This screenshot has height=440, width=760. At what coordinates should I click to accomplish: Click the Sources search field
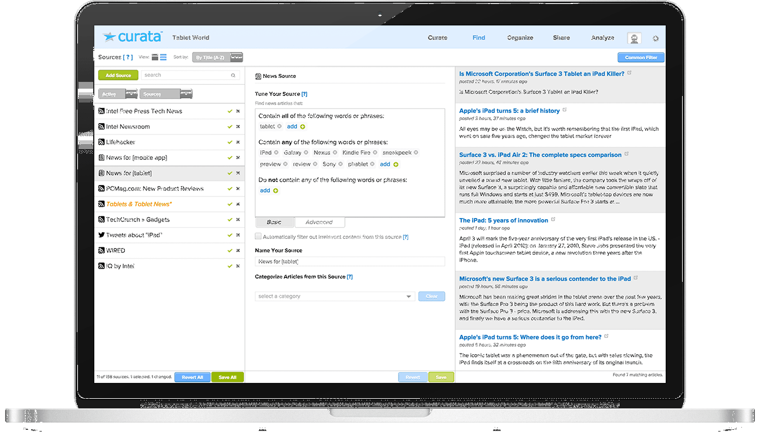pos(190,75)
